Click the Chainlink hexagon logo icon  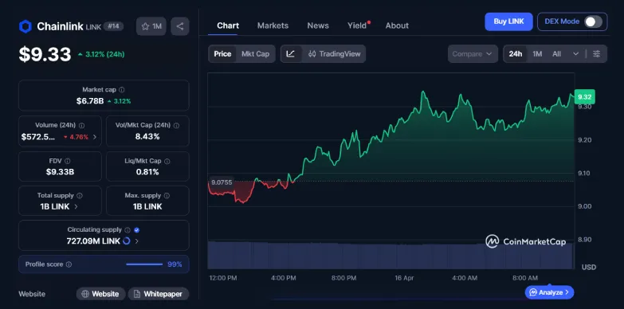pyautogui.click(x=25, y=26)
